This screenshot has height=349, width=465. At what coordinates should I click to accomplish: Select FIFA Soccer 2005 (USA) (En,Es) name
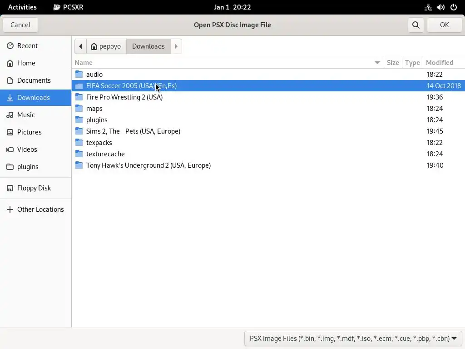click(131, 86)
